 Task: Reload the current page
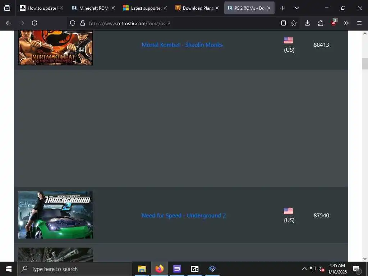point(34,23)
